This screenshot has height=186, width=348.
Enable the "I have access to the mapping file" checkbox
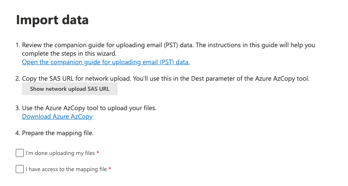(20, 169)
